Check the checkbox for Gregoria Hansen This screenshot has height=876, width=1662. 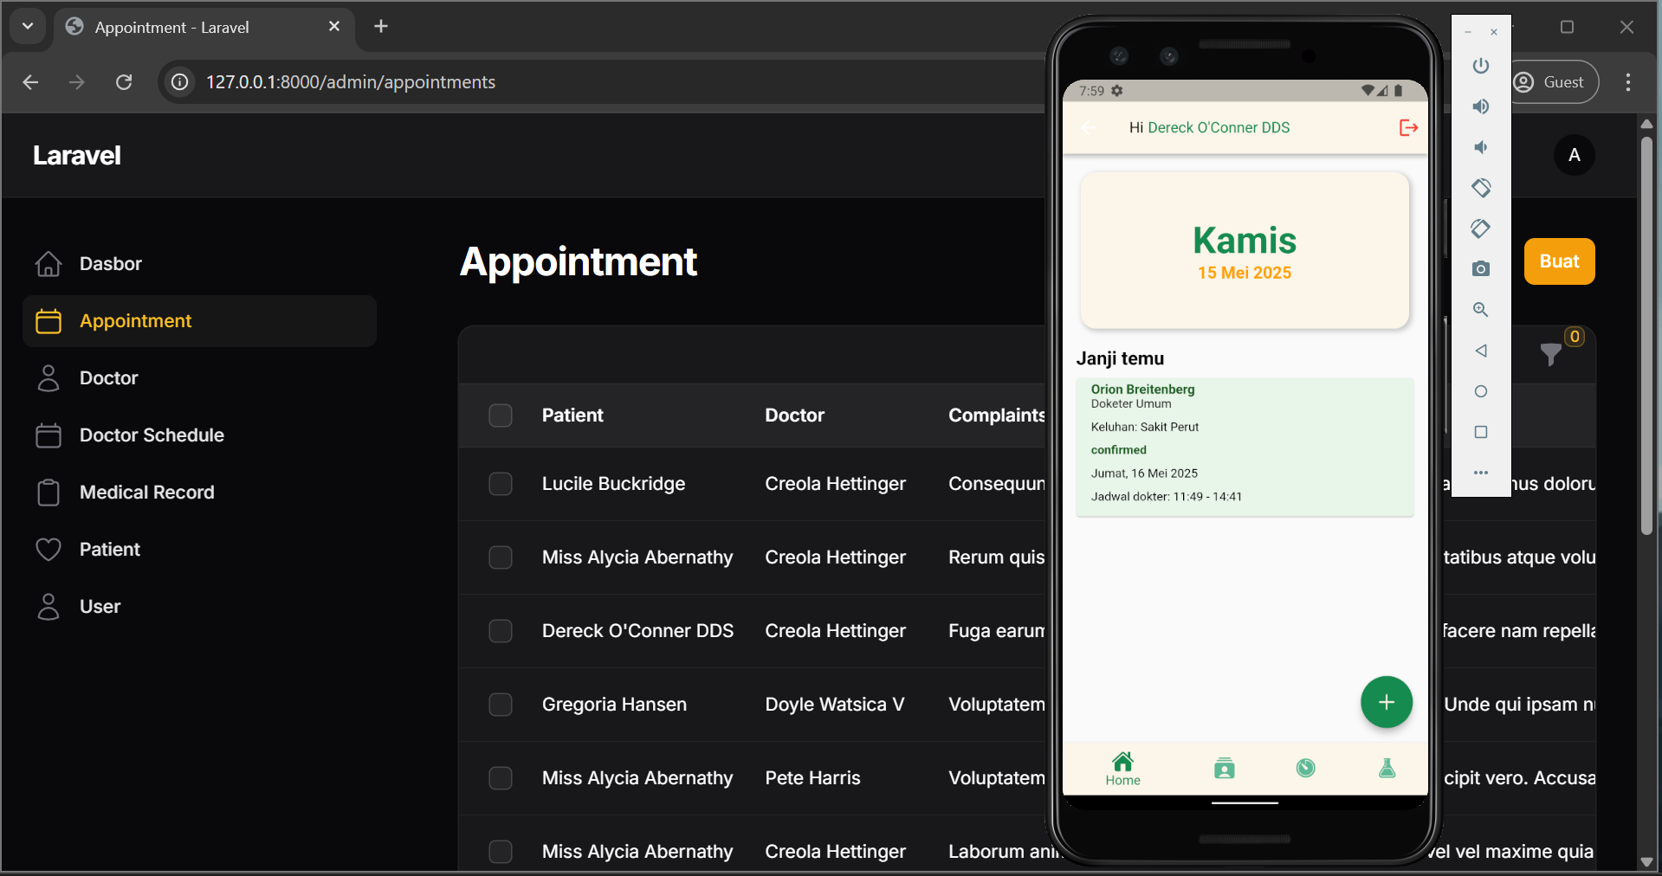point(501,705)
